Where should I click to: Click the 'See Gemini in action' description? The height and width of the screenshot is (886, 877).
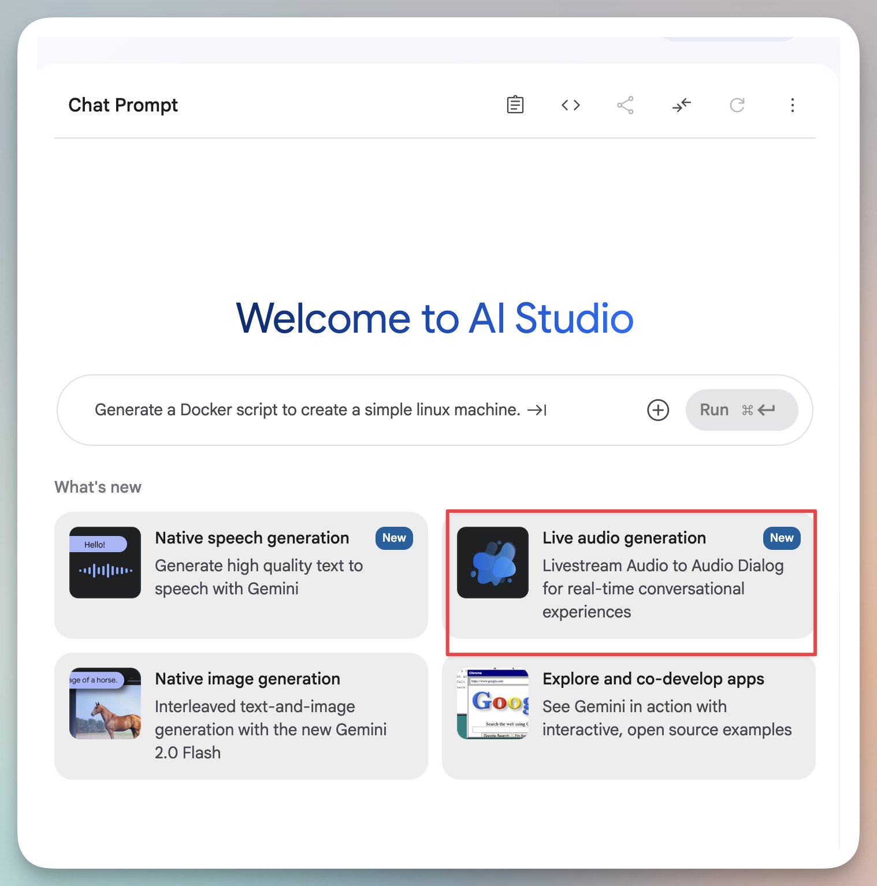[x=667, y=718]
